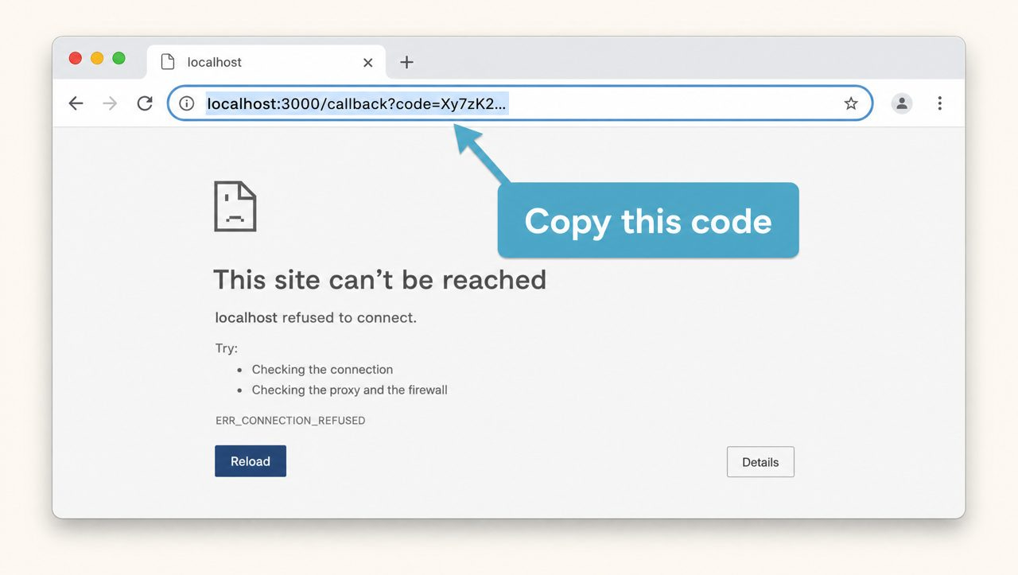Click the localhost:3000/callback URL in address bar

356,103
